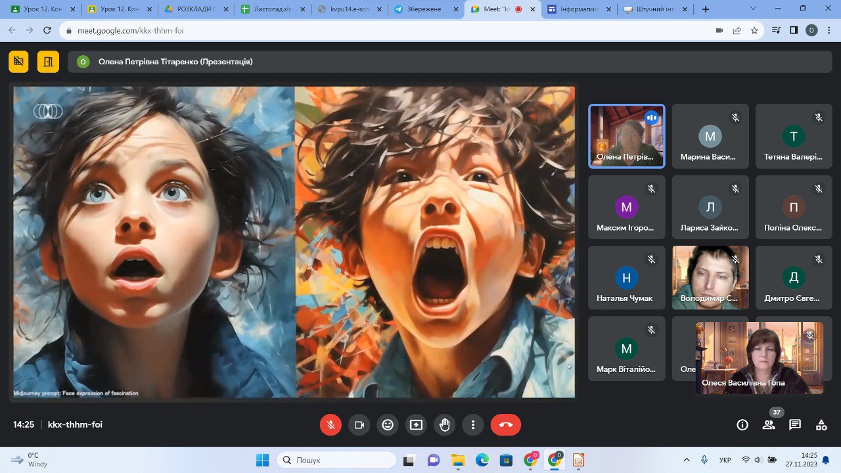841x473 pixels.
Task: Open the three-dot more options menu
Action: pyautogui.click(x=473, y=425)
